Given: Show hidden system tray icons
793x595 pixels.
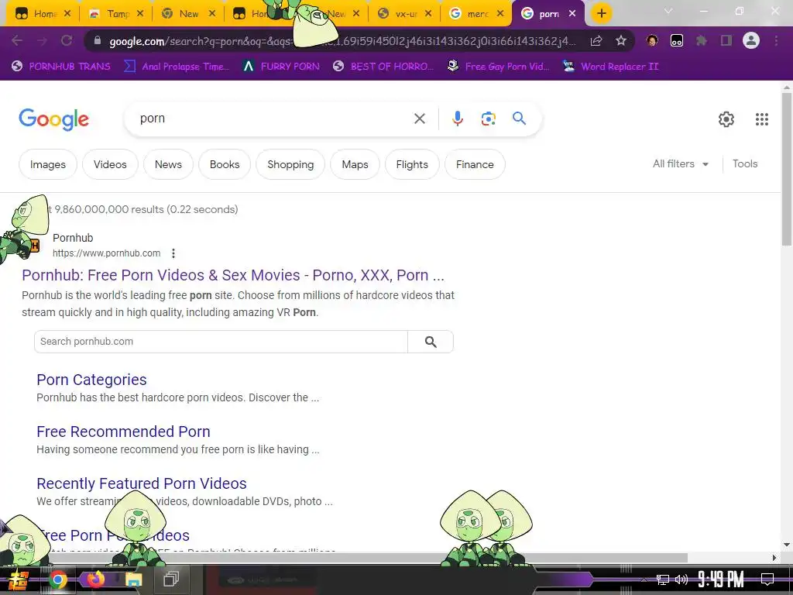Looking at the screenshot, I should pos(644,580).
